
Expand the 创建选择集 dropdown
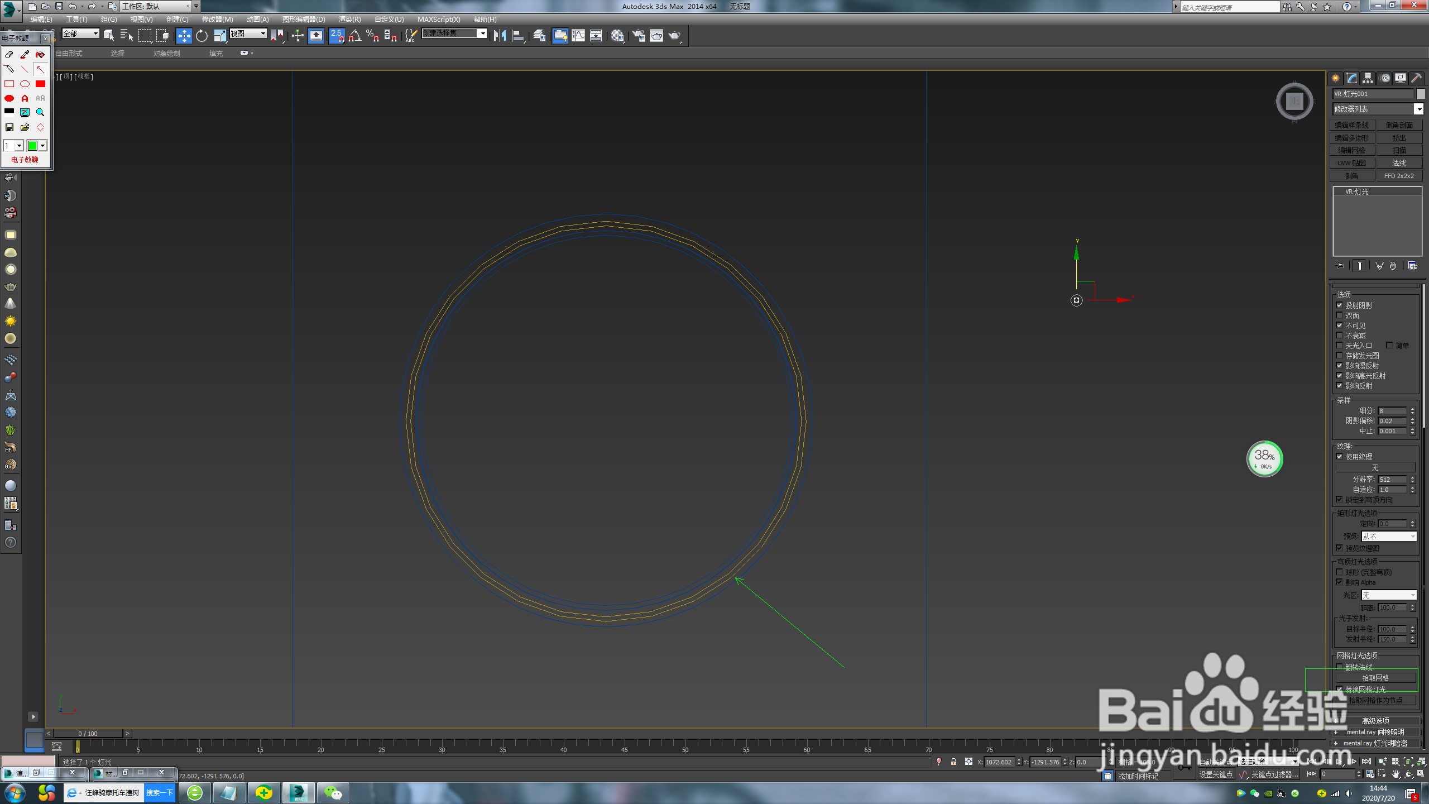[482, 33]
